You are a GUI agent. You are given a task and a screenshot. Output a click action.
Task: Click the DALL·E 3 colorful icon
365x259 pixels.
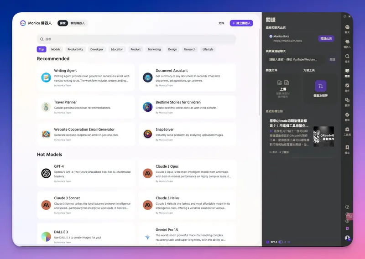[x=46, y=237]
